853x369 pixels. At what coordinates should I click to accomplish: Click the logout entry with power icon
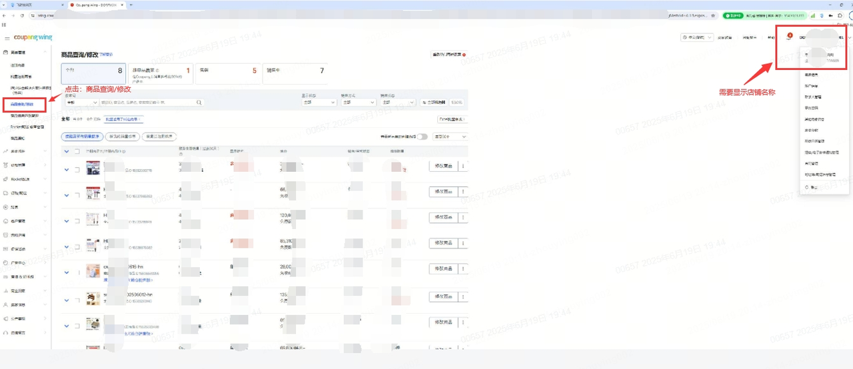point(811,187)
